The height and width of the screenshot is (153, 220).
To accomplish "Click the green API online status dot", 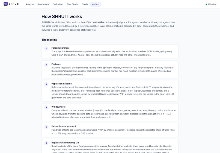I will tap(206, 4).
